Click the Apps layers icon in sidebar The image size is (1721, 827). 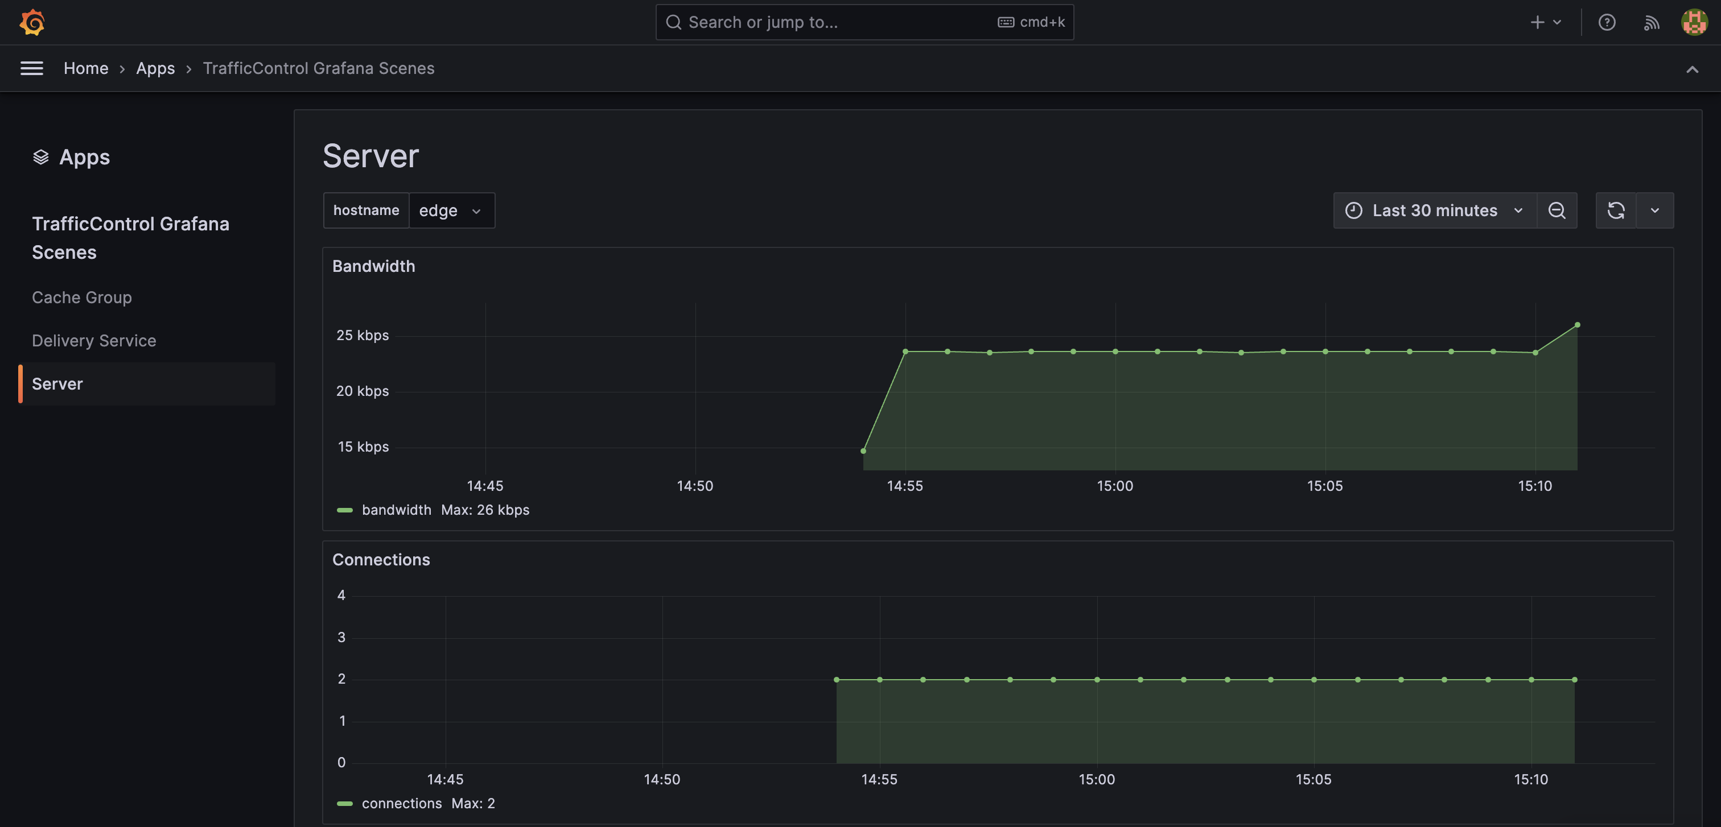(x=41, y=157)
